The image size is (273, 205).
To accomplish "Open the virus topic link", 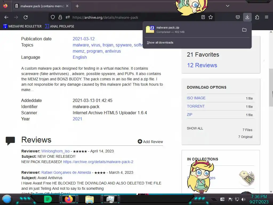I will [x=96, y=45].
